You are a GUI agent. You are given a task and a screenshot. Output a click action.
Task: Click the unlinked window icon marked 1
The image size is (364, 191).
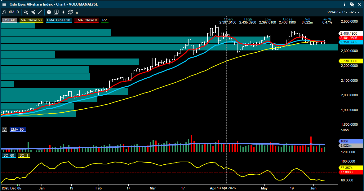[x=352, y=4]
